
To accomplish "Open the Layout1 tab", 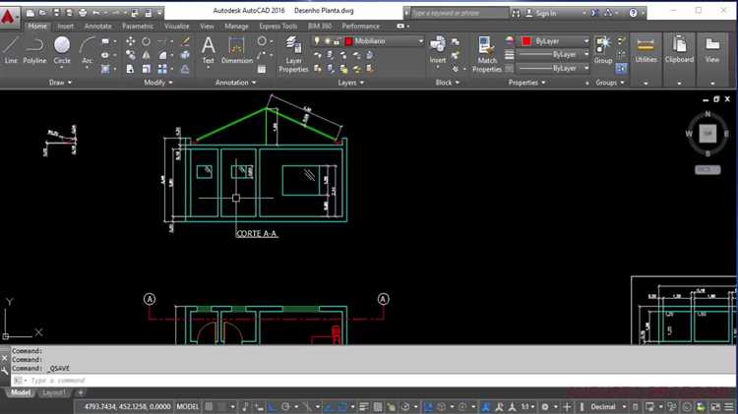I will (x=54, y=392).
